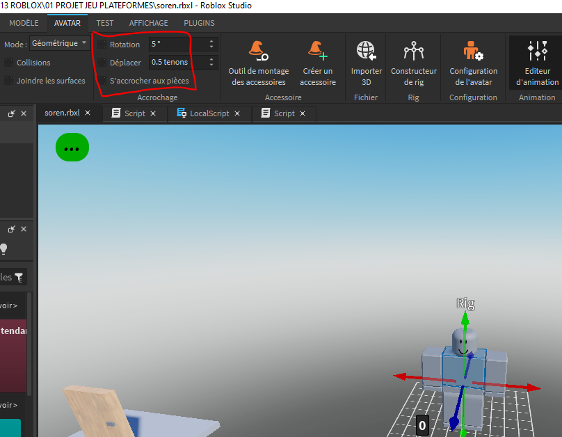Open the PLUGINS ribbon tab

click(x=199, y=23)
